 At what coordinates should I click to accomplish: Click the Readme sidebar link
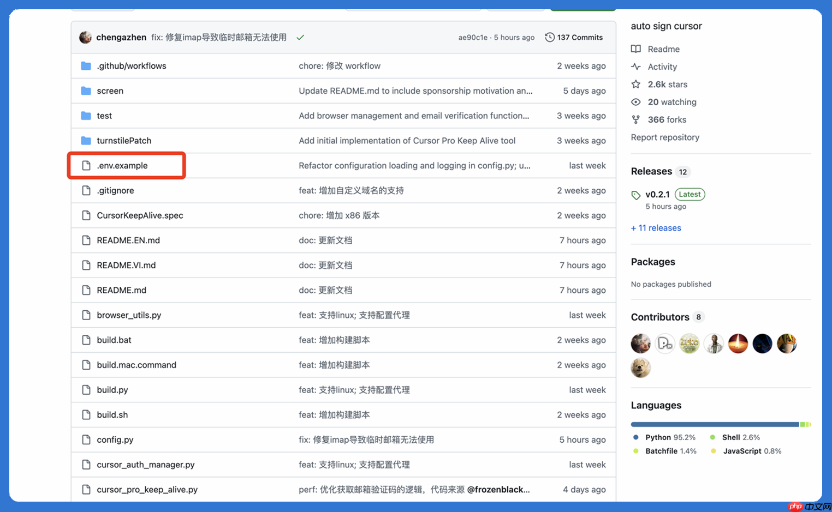(664, 49)
